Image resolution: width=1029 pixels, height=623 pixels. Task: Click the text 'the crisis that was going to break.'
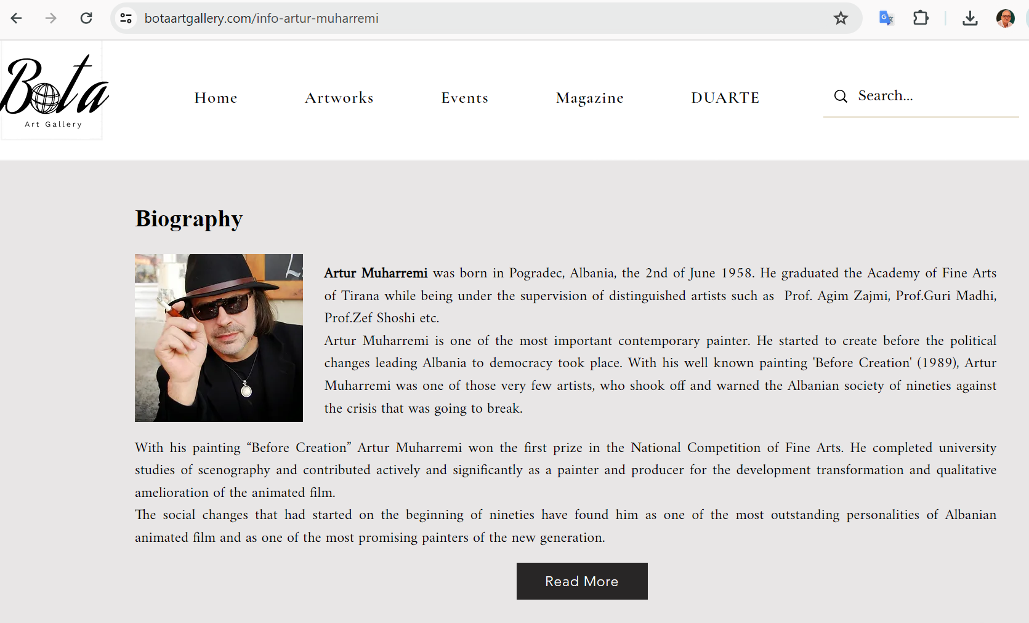[424, 408]
